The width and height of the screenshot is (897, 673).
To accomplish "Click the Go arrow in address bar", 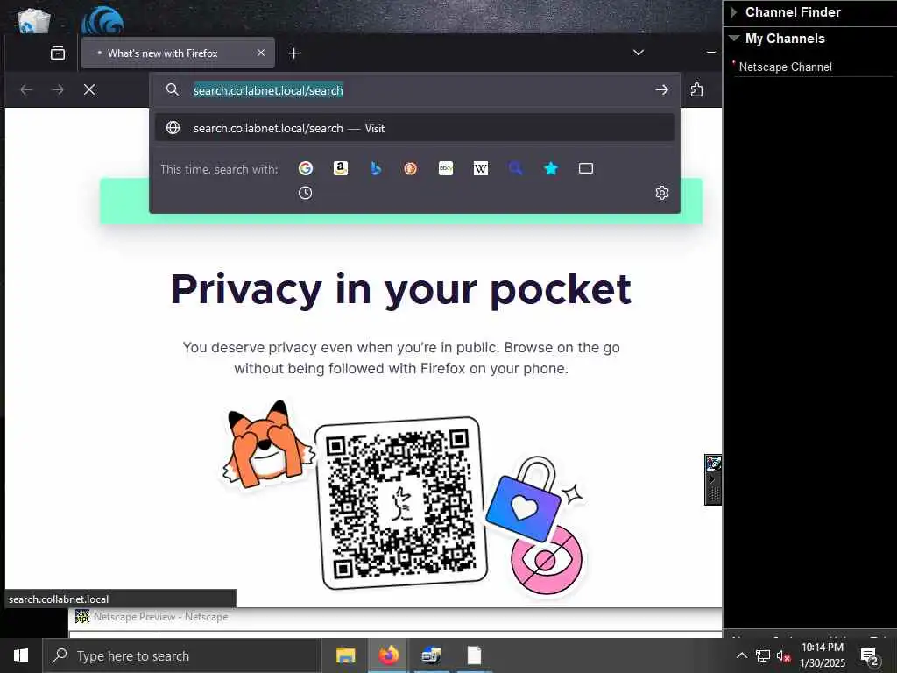I will 662,90.
